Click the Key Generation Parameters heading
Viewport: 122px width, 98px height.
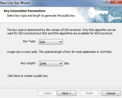tap(25, 11)
